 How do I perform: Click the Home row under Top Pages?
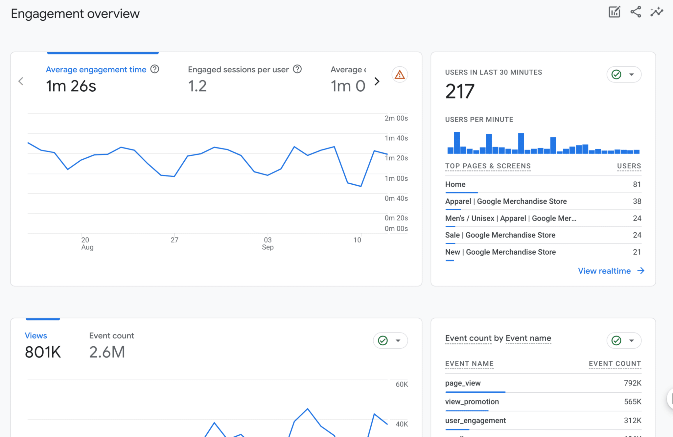(x=455, y=184)
